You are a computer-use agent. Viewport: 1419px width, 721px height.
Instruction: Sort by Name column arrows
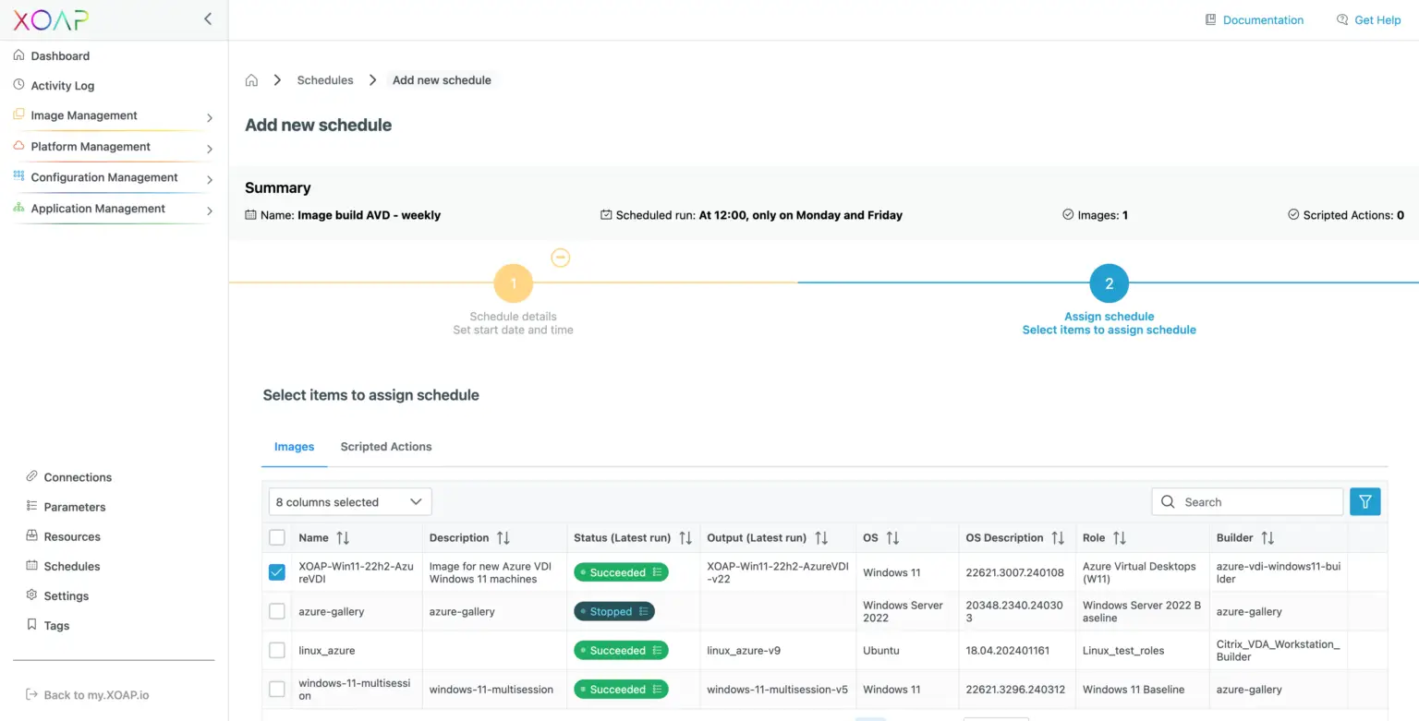point(343,537)
